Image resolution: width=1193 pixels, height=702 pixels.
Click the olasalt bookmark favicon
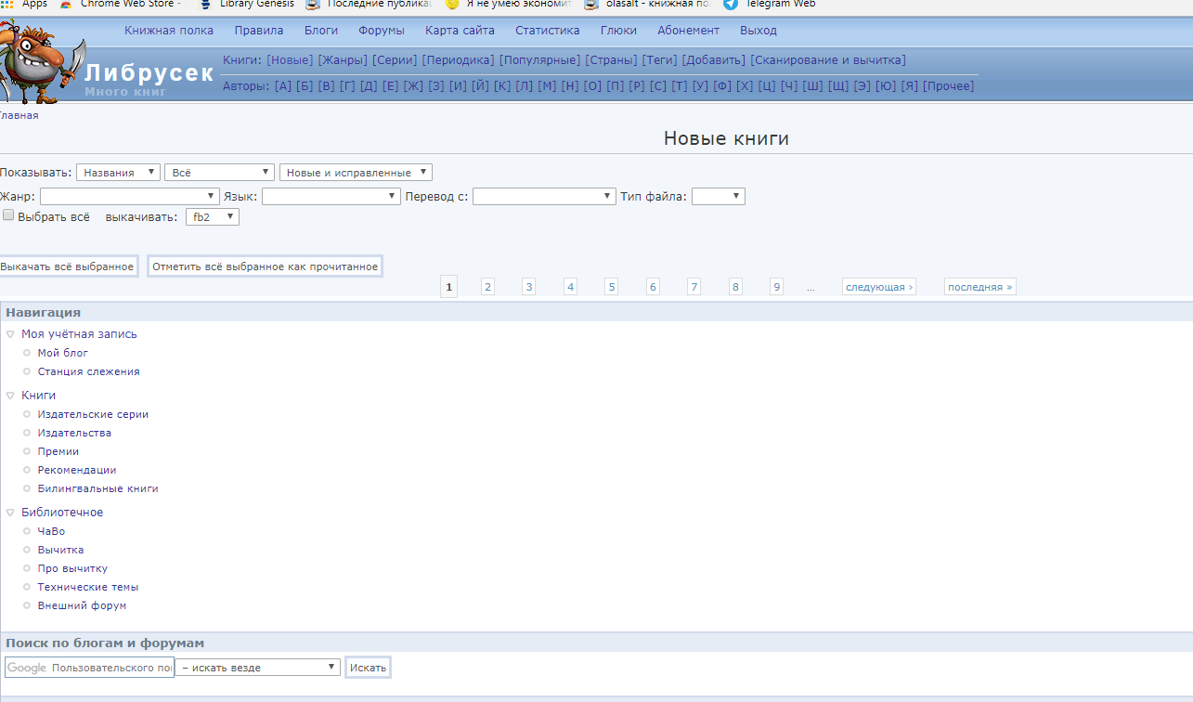(590, 4)
